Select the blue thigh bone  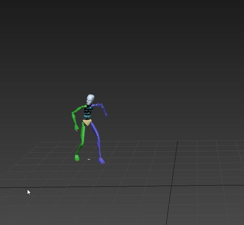pos(95,130)
